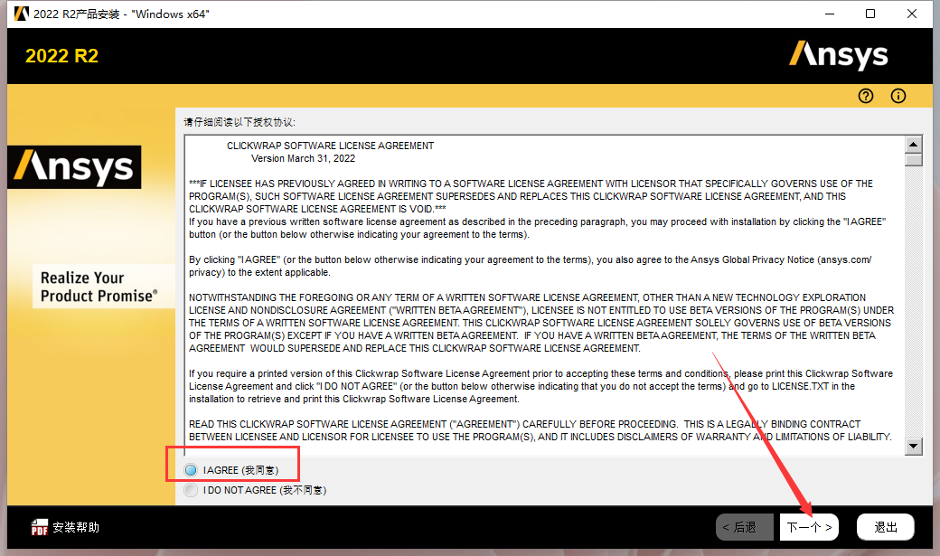Open the information icon

click(898, 96)
